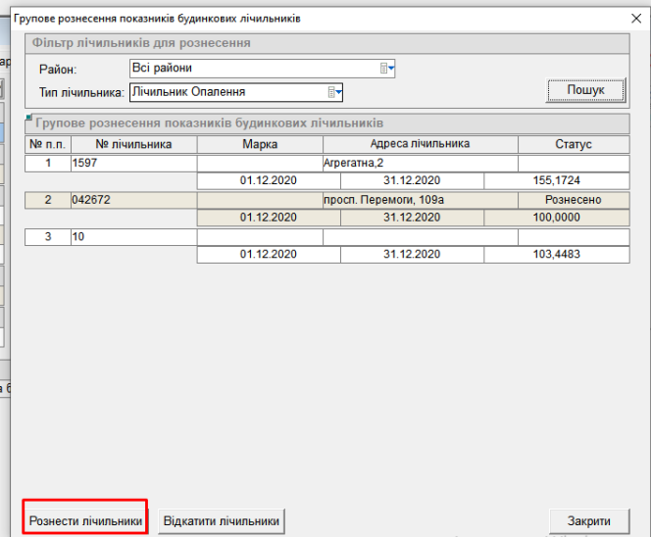Click Відкатити лічильники button
The image size is (651, 537).
(x=222, y=520)
